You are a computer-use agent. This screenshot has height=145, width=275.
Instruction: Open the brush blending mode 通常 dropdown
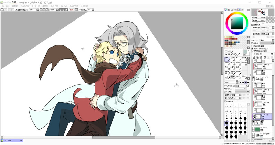[237, 82]
